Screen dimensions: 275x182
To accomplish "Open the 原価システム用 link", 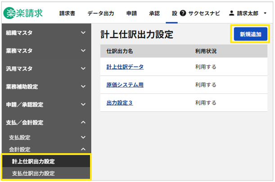I will (x=125, y=85).
